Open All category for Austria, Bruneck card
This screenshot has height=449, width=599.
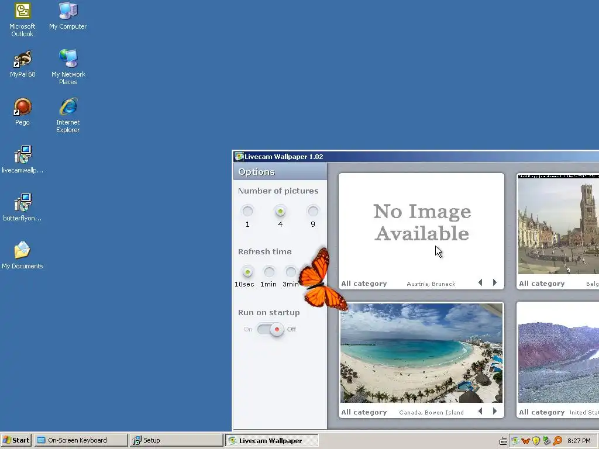[x=364, y=284]
